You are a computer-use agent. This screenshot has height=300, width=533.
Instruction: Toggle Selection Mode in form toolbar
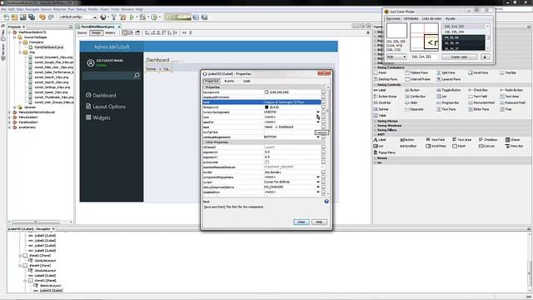125,32
